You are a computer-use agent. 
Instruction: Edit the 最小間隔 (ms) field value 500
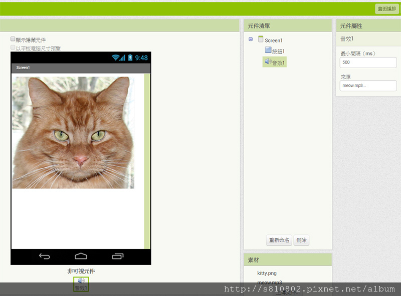[368, 63]
